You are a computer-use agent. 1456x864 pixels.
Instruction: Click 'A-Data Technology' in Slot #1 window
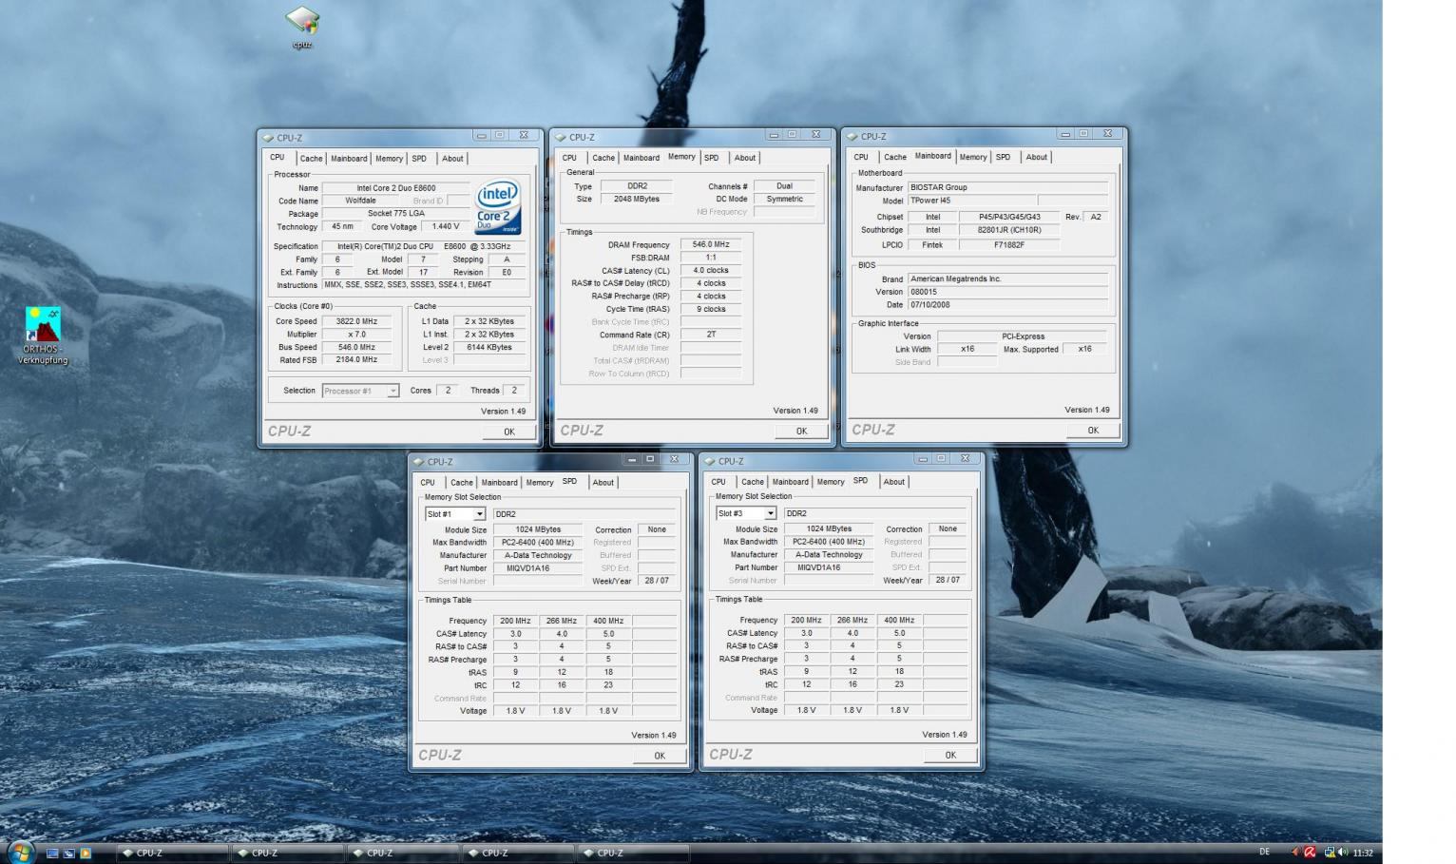tap(538, 555)
